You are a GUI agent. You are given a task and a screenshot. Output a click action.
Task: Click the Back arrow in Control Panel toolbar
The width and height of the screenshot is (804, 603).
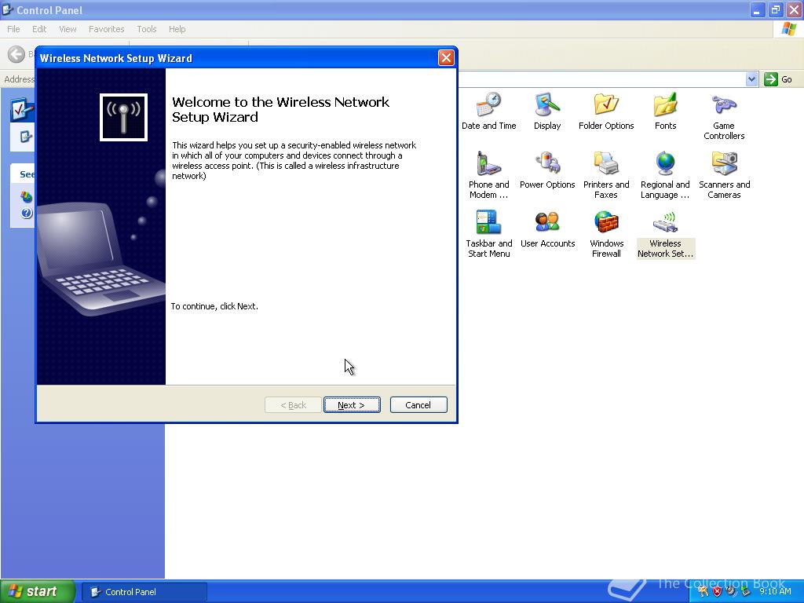[x=16, y=54]
